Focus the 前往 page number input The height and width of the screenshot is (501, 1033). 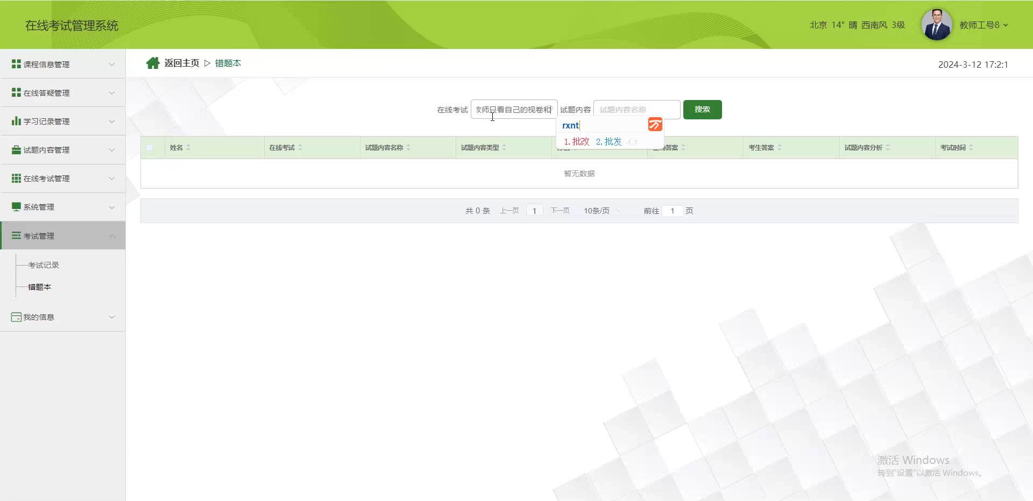[x=673, y=211]
